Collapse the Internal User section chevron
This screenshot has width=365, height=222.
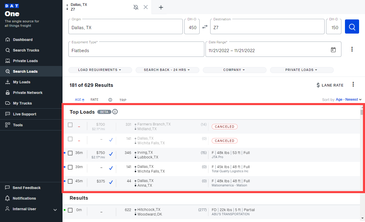click(x=55, y=210)
